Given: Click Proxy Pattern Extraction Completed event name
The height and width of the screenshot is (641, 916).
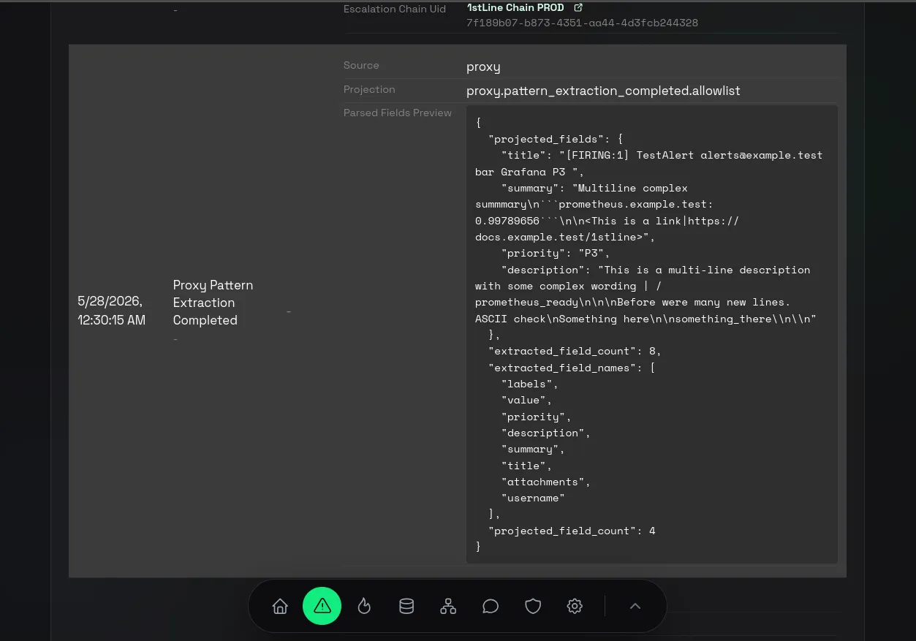Looking at the screenshot, I should tap(213, 303).
